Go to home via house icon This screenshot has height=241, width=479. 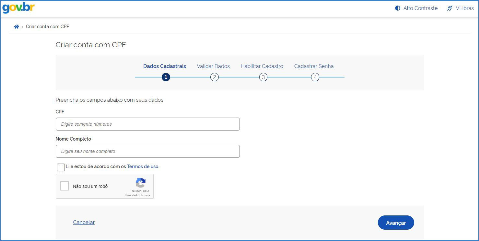pyautogui.click(x=17, y=27)
